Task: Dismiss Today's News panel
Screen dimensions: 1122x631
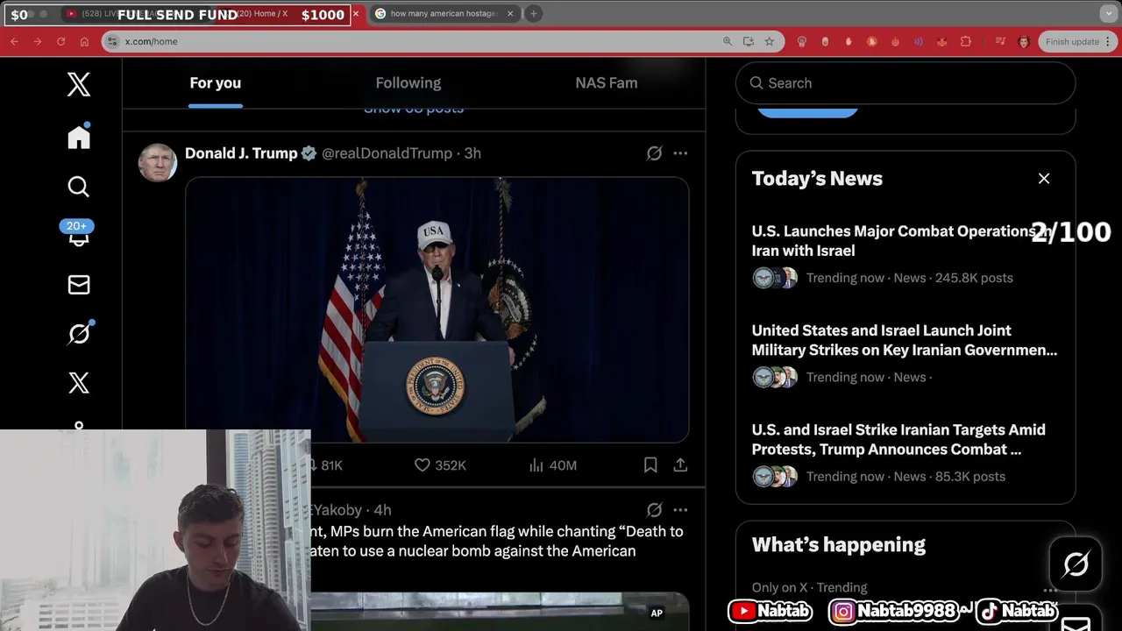Action: (1044, 179)
